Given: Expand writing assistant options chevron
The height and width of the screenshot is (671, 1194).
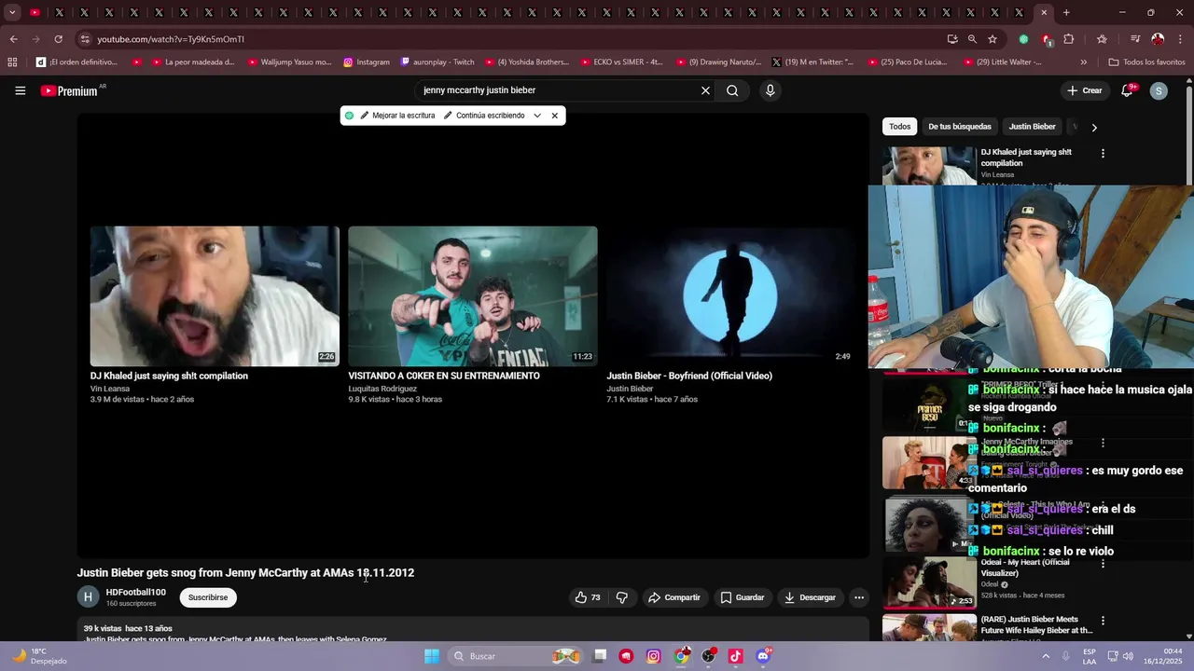Looking at the screenshot, I should coord(537,116).
